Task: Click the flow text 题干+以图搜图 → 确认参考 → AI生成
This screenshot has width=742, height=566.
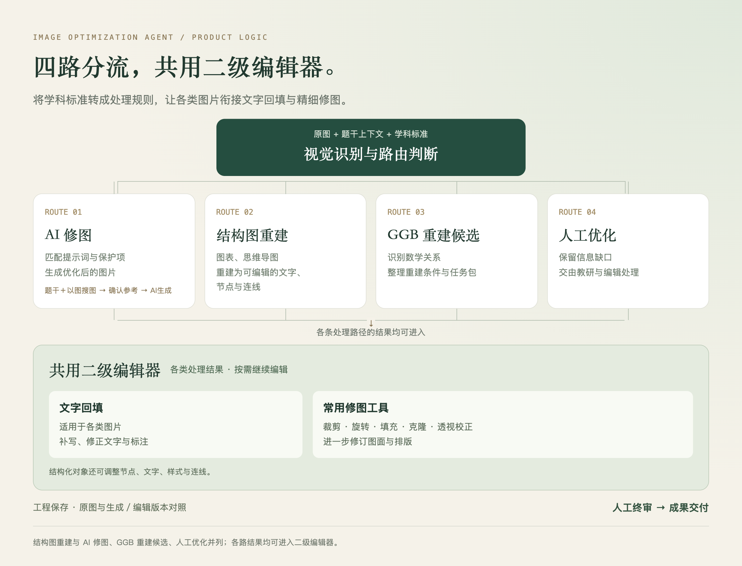Action: (108, 291)
